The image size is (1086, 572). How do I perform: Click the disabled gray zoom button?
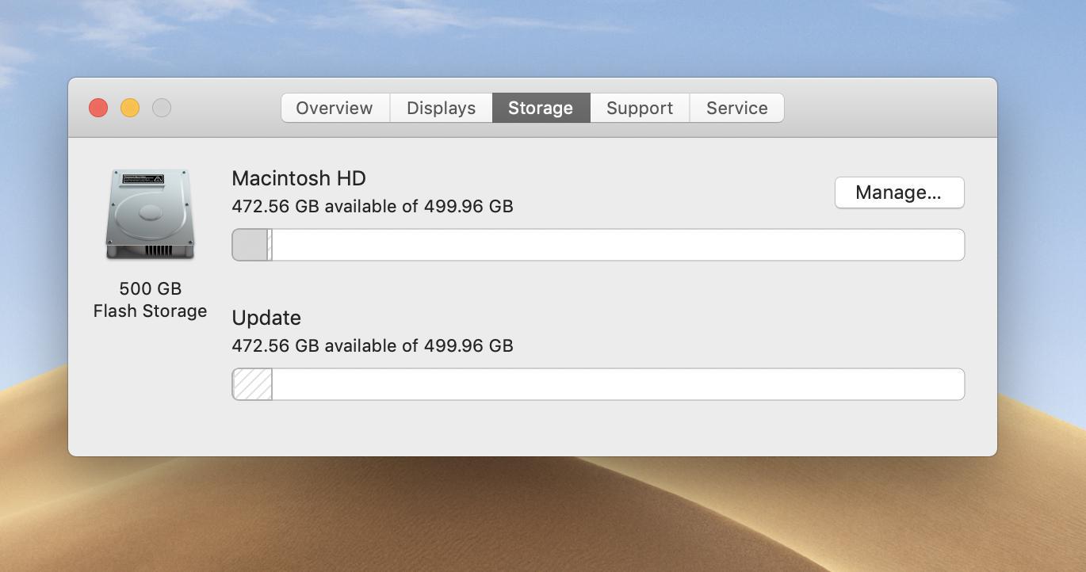click(162, 108)
